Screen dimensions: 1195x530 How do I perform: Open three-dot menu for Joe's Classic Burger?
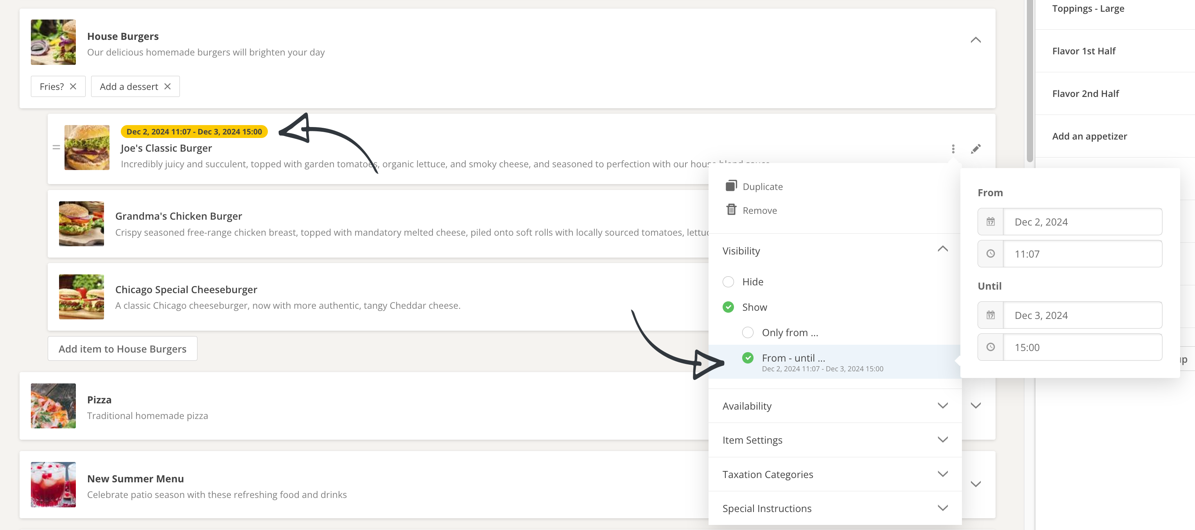(953, 149)
